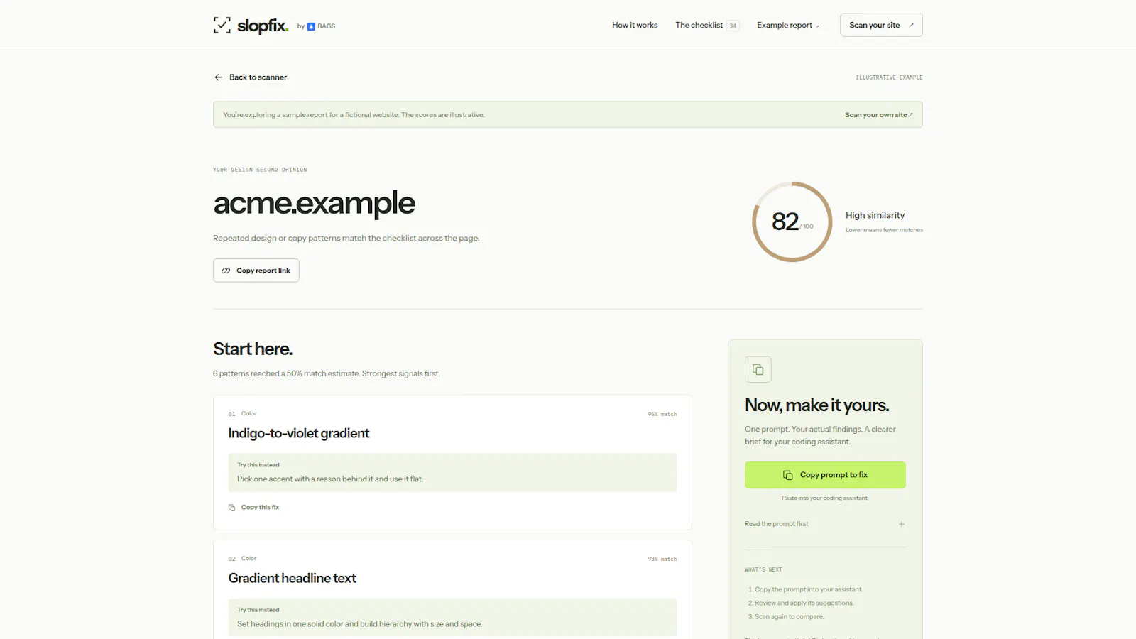Click the copy icon inside Copy prompt to fix
Screen dimensions: 1136x639
787,475
